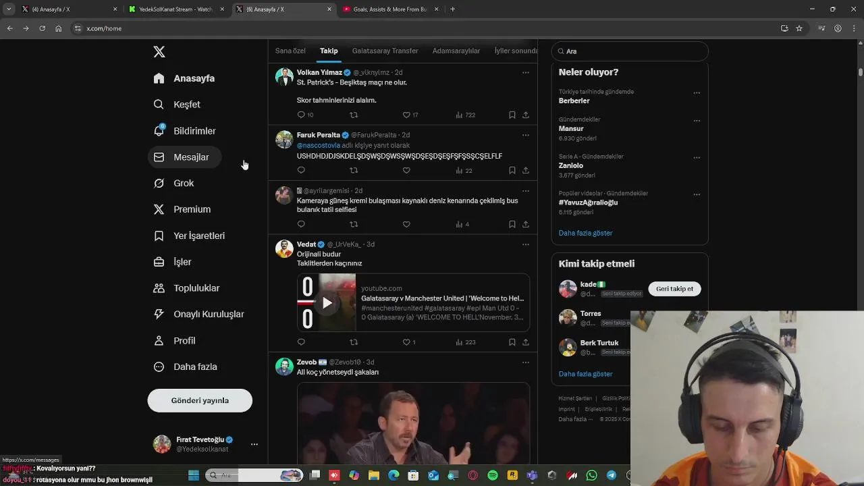Open more options on Vedat's post

(x=526, y=244)
